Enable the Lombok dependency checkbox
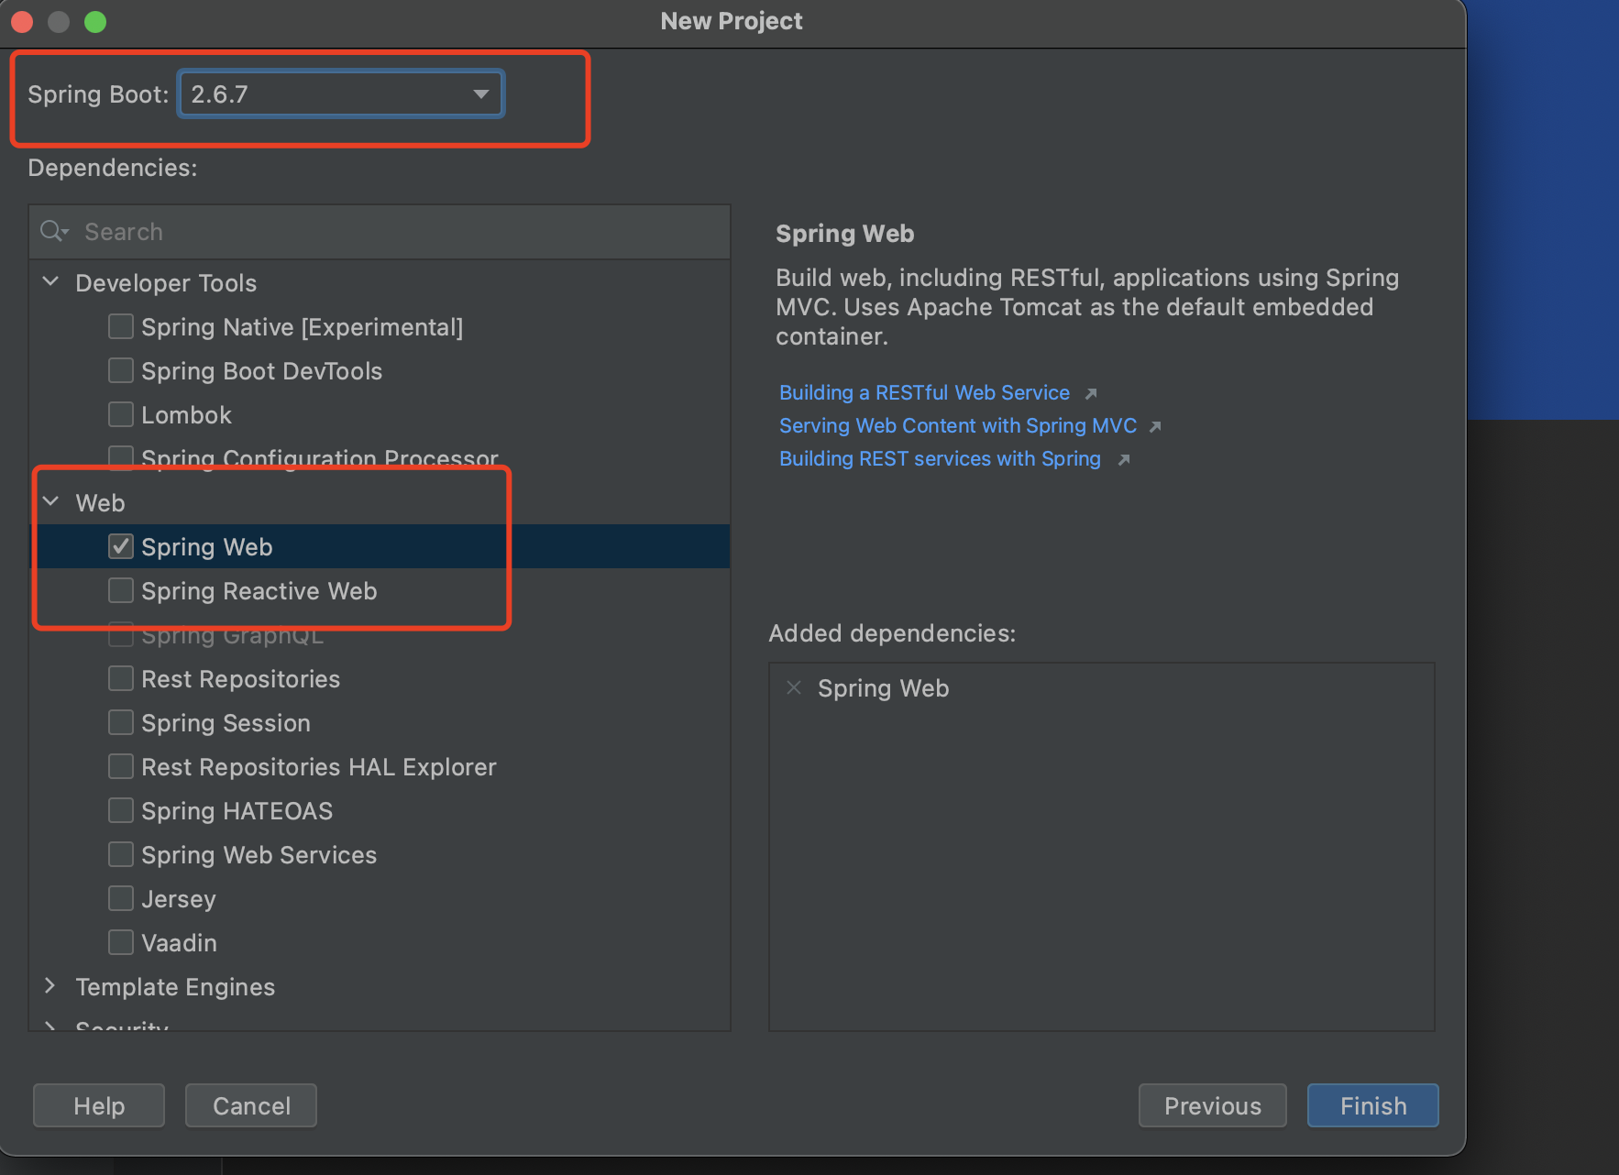This screenshot has height=1175, width=1619. click(121, 415)
